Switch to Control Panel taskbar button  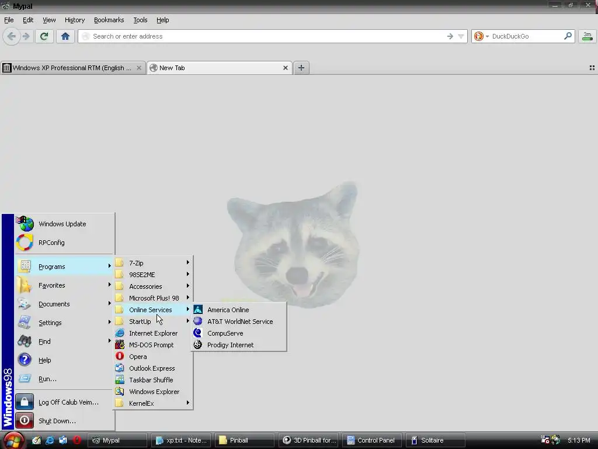point(372,440)
